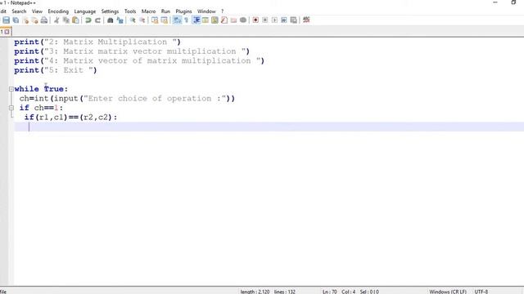Click the 'Enter choice of operation' input line
The height and width of the screenshot is (294, 524).
tap(127, 98)
